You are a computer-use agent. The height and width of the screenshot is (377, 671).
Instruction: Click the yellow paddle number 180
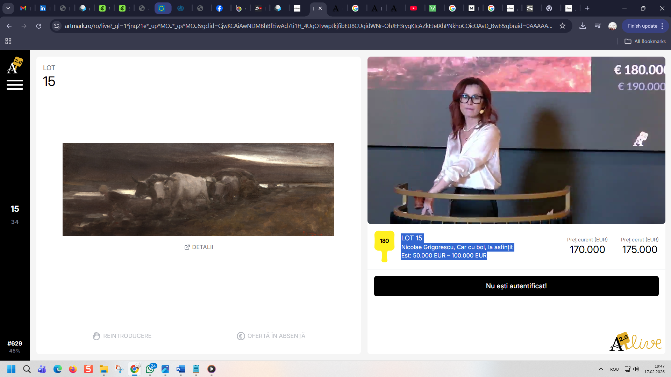384,241
